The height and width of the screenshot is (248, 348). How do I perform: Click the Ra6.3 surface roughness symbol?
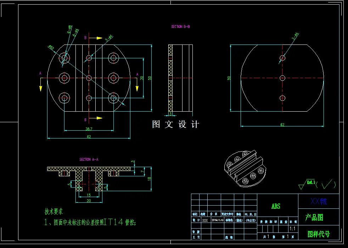pos(307,184)
